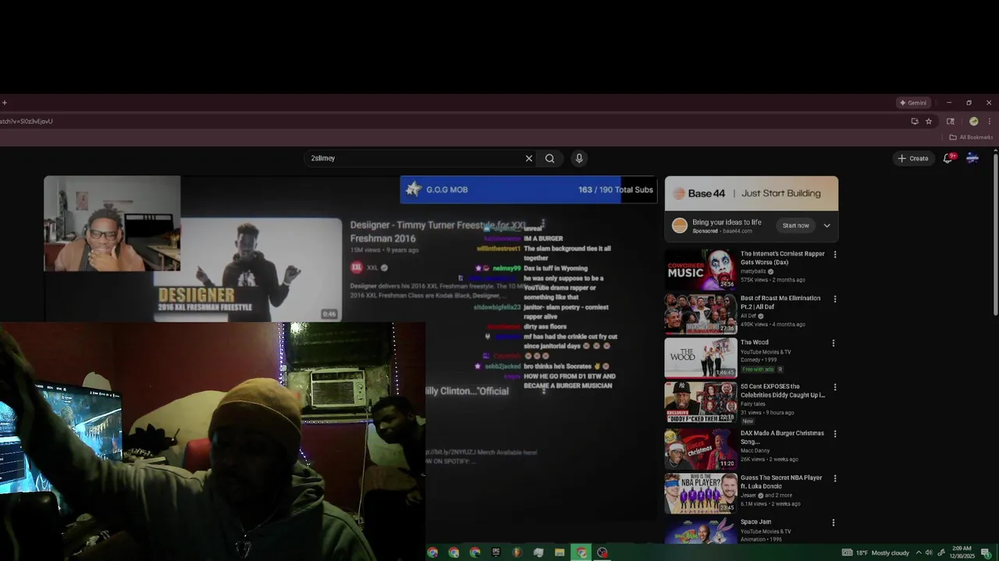Open Windows notification center icon
This screenshot has height=561, width=999.
(x=987, y=552)
